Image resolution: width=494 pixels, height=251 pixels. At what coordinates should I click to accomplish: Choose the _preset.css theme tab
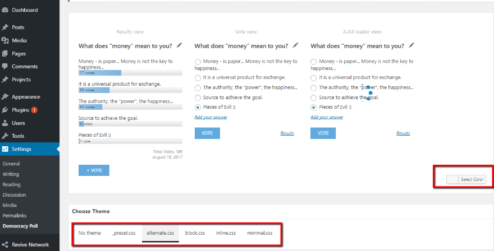(124, 233)
